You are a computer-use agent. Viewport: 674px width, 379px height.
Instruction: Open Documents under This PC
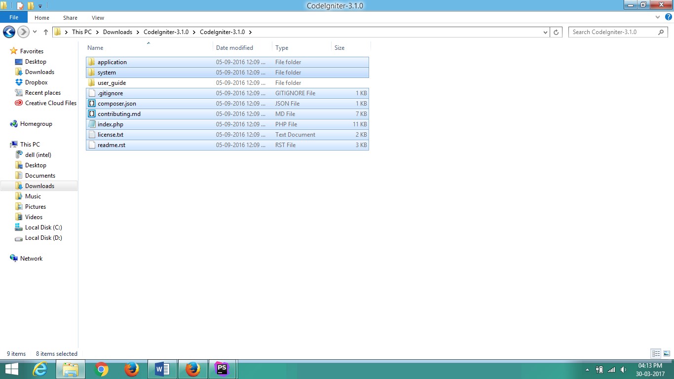point(40,176)
